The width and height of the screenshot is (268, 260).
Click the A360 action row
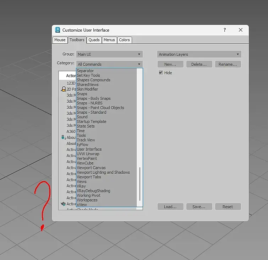click(x=67, y=131)
